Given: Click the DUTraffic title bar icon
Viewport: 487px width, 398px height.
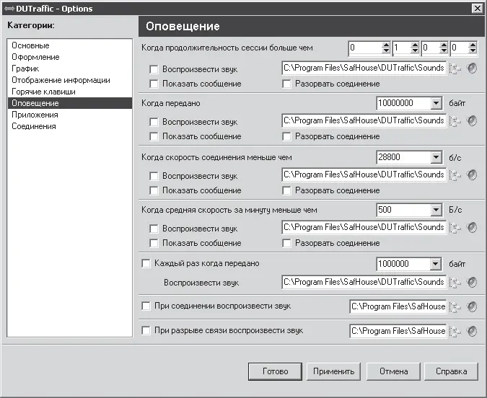Looking at the screenshot, I should point(9,9).
